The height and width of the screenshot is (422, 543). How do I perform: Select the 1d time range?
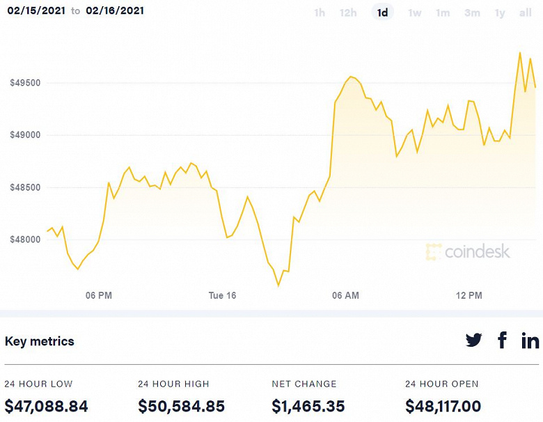click(x=382, y=13)
